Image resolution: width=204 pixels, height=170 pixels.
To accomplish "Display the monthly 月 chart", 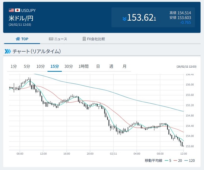I will (x=124, y=66).
